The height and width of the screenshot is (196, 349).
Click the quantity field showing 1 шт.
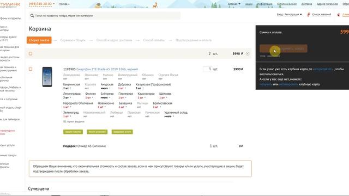click(207, 69)
